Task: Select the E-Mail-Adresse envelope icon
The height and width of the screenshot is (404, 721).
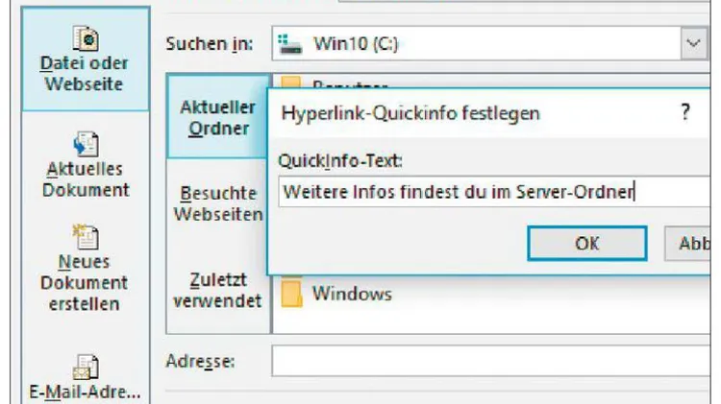Action: point(86,367)
